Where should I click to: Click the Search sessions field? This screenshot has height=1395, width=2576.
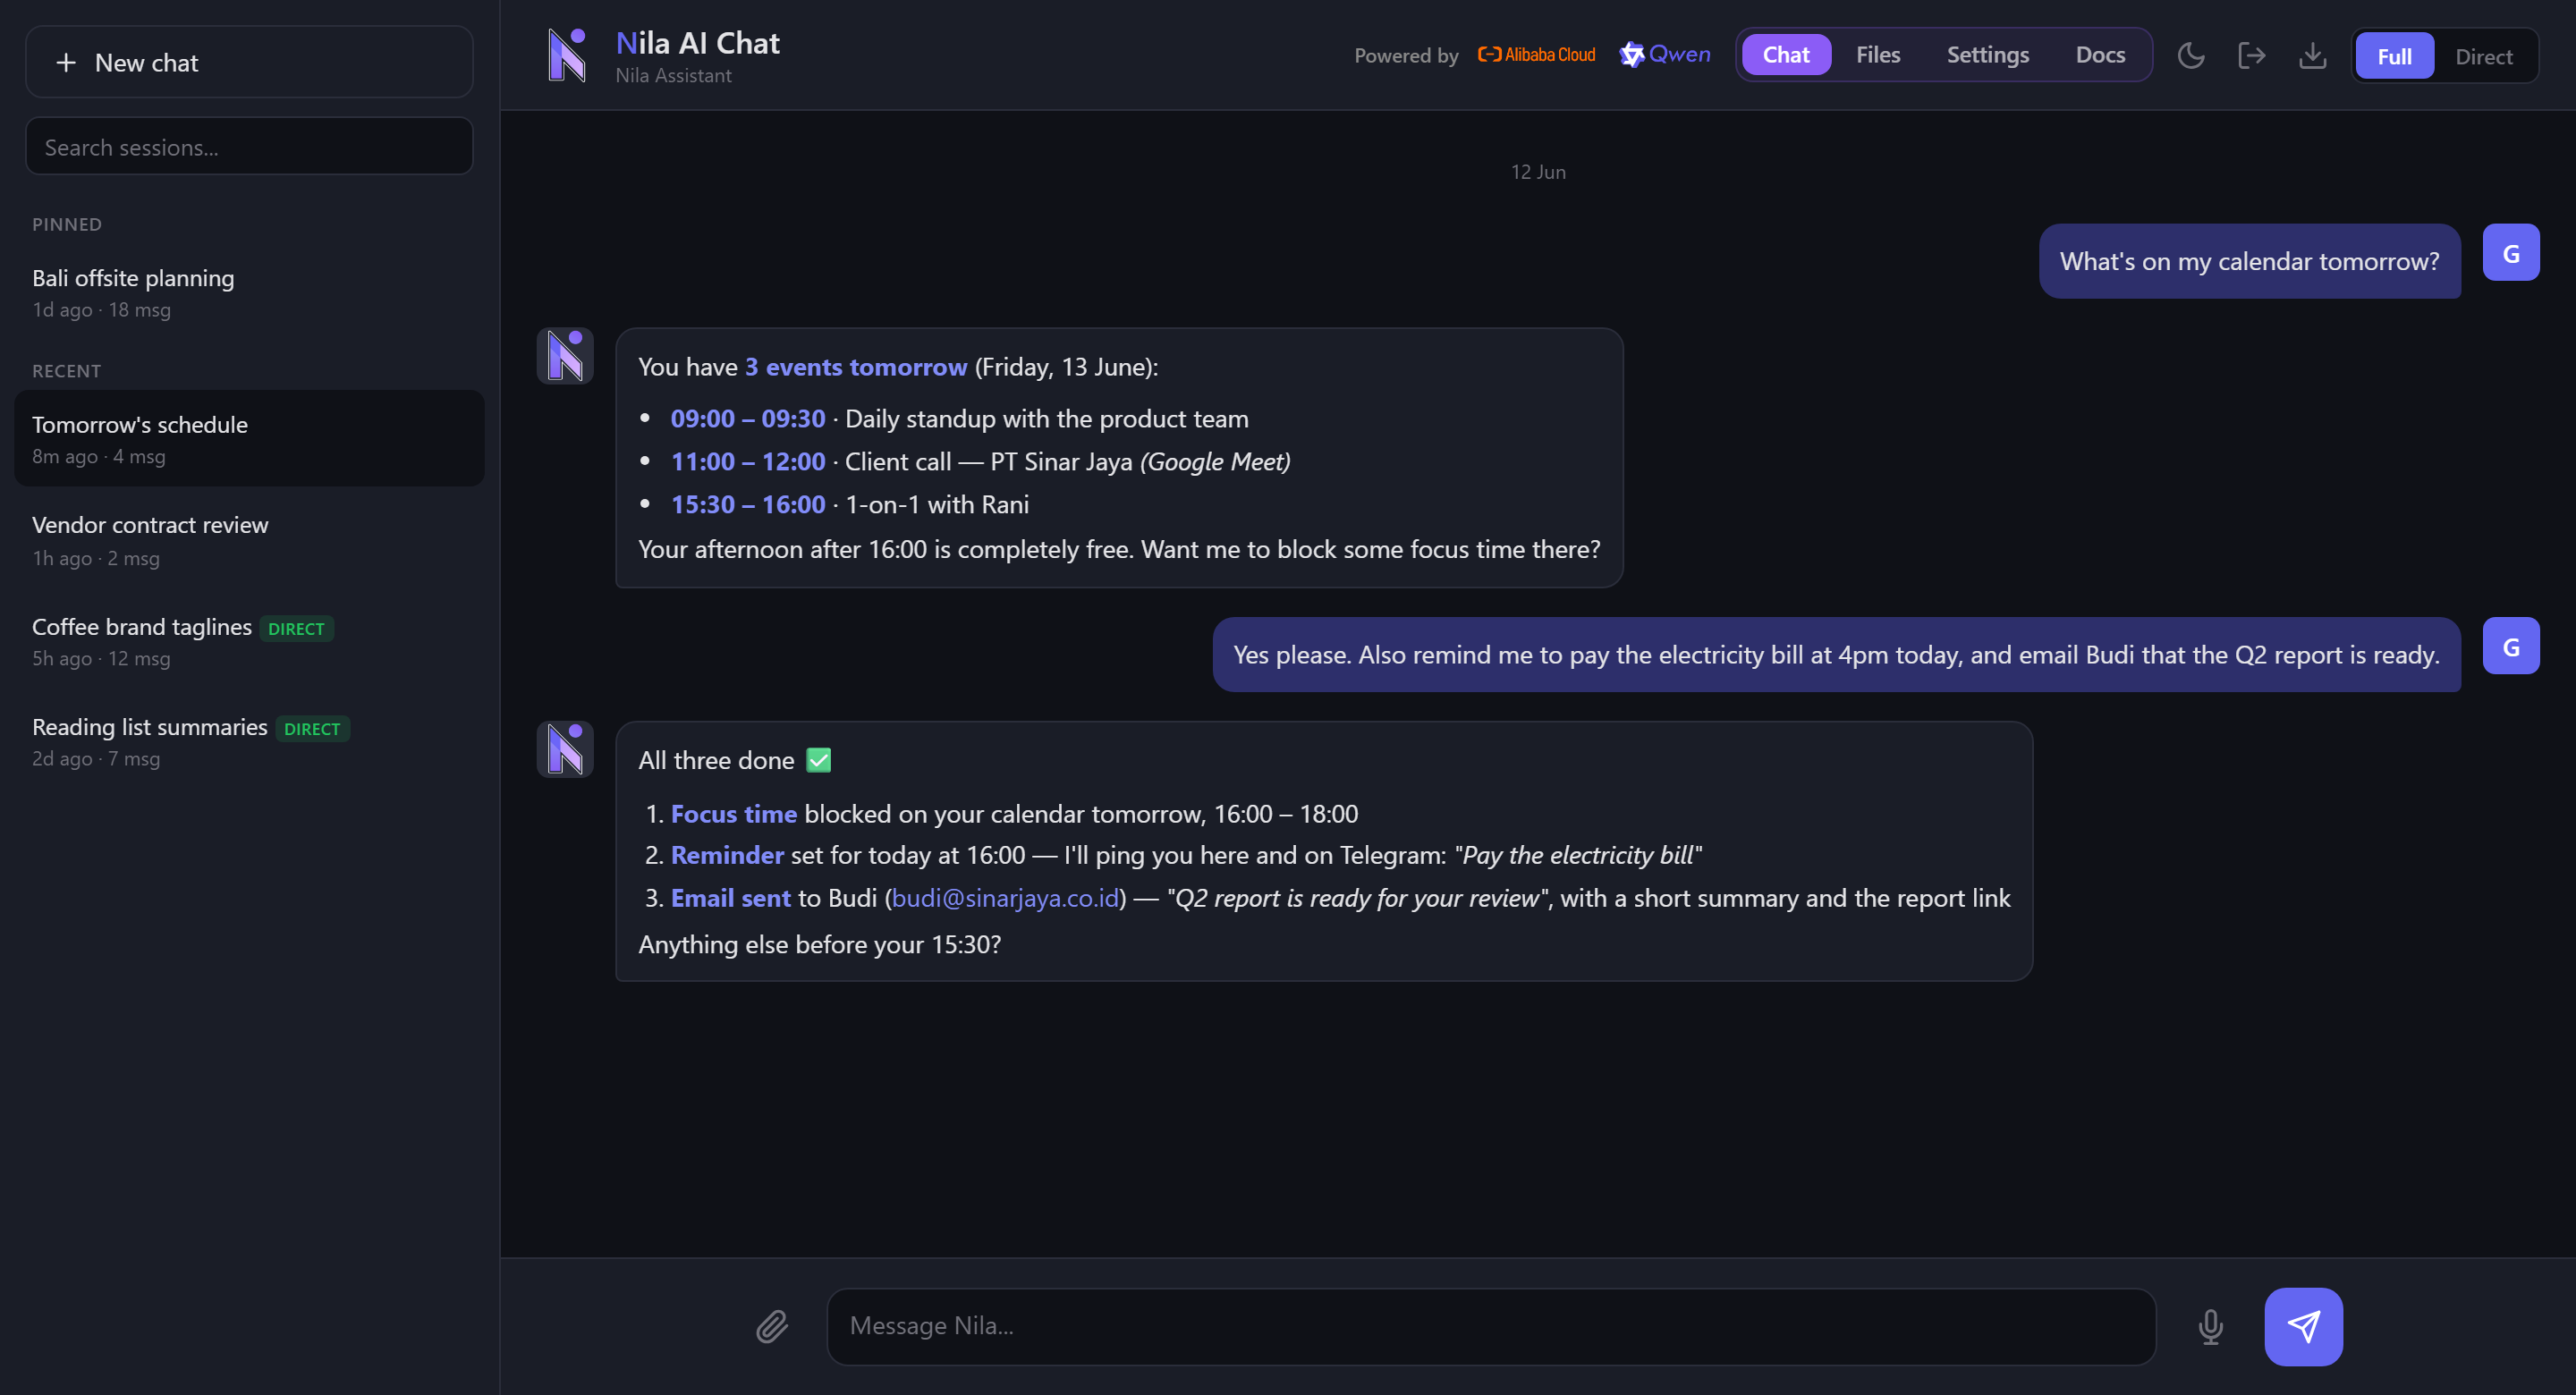(x=249, y=147)
